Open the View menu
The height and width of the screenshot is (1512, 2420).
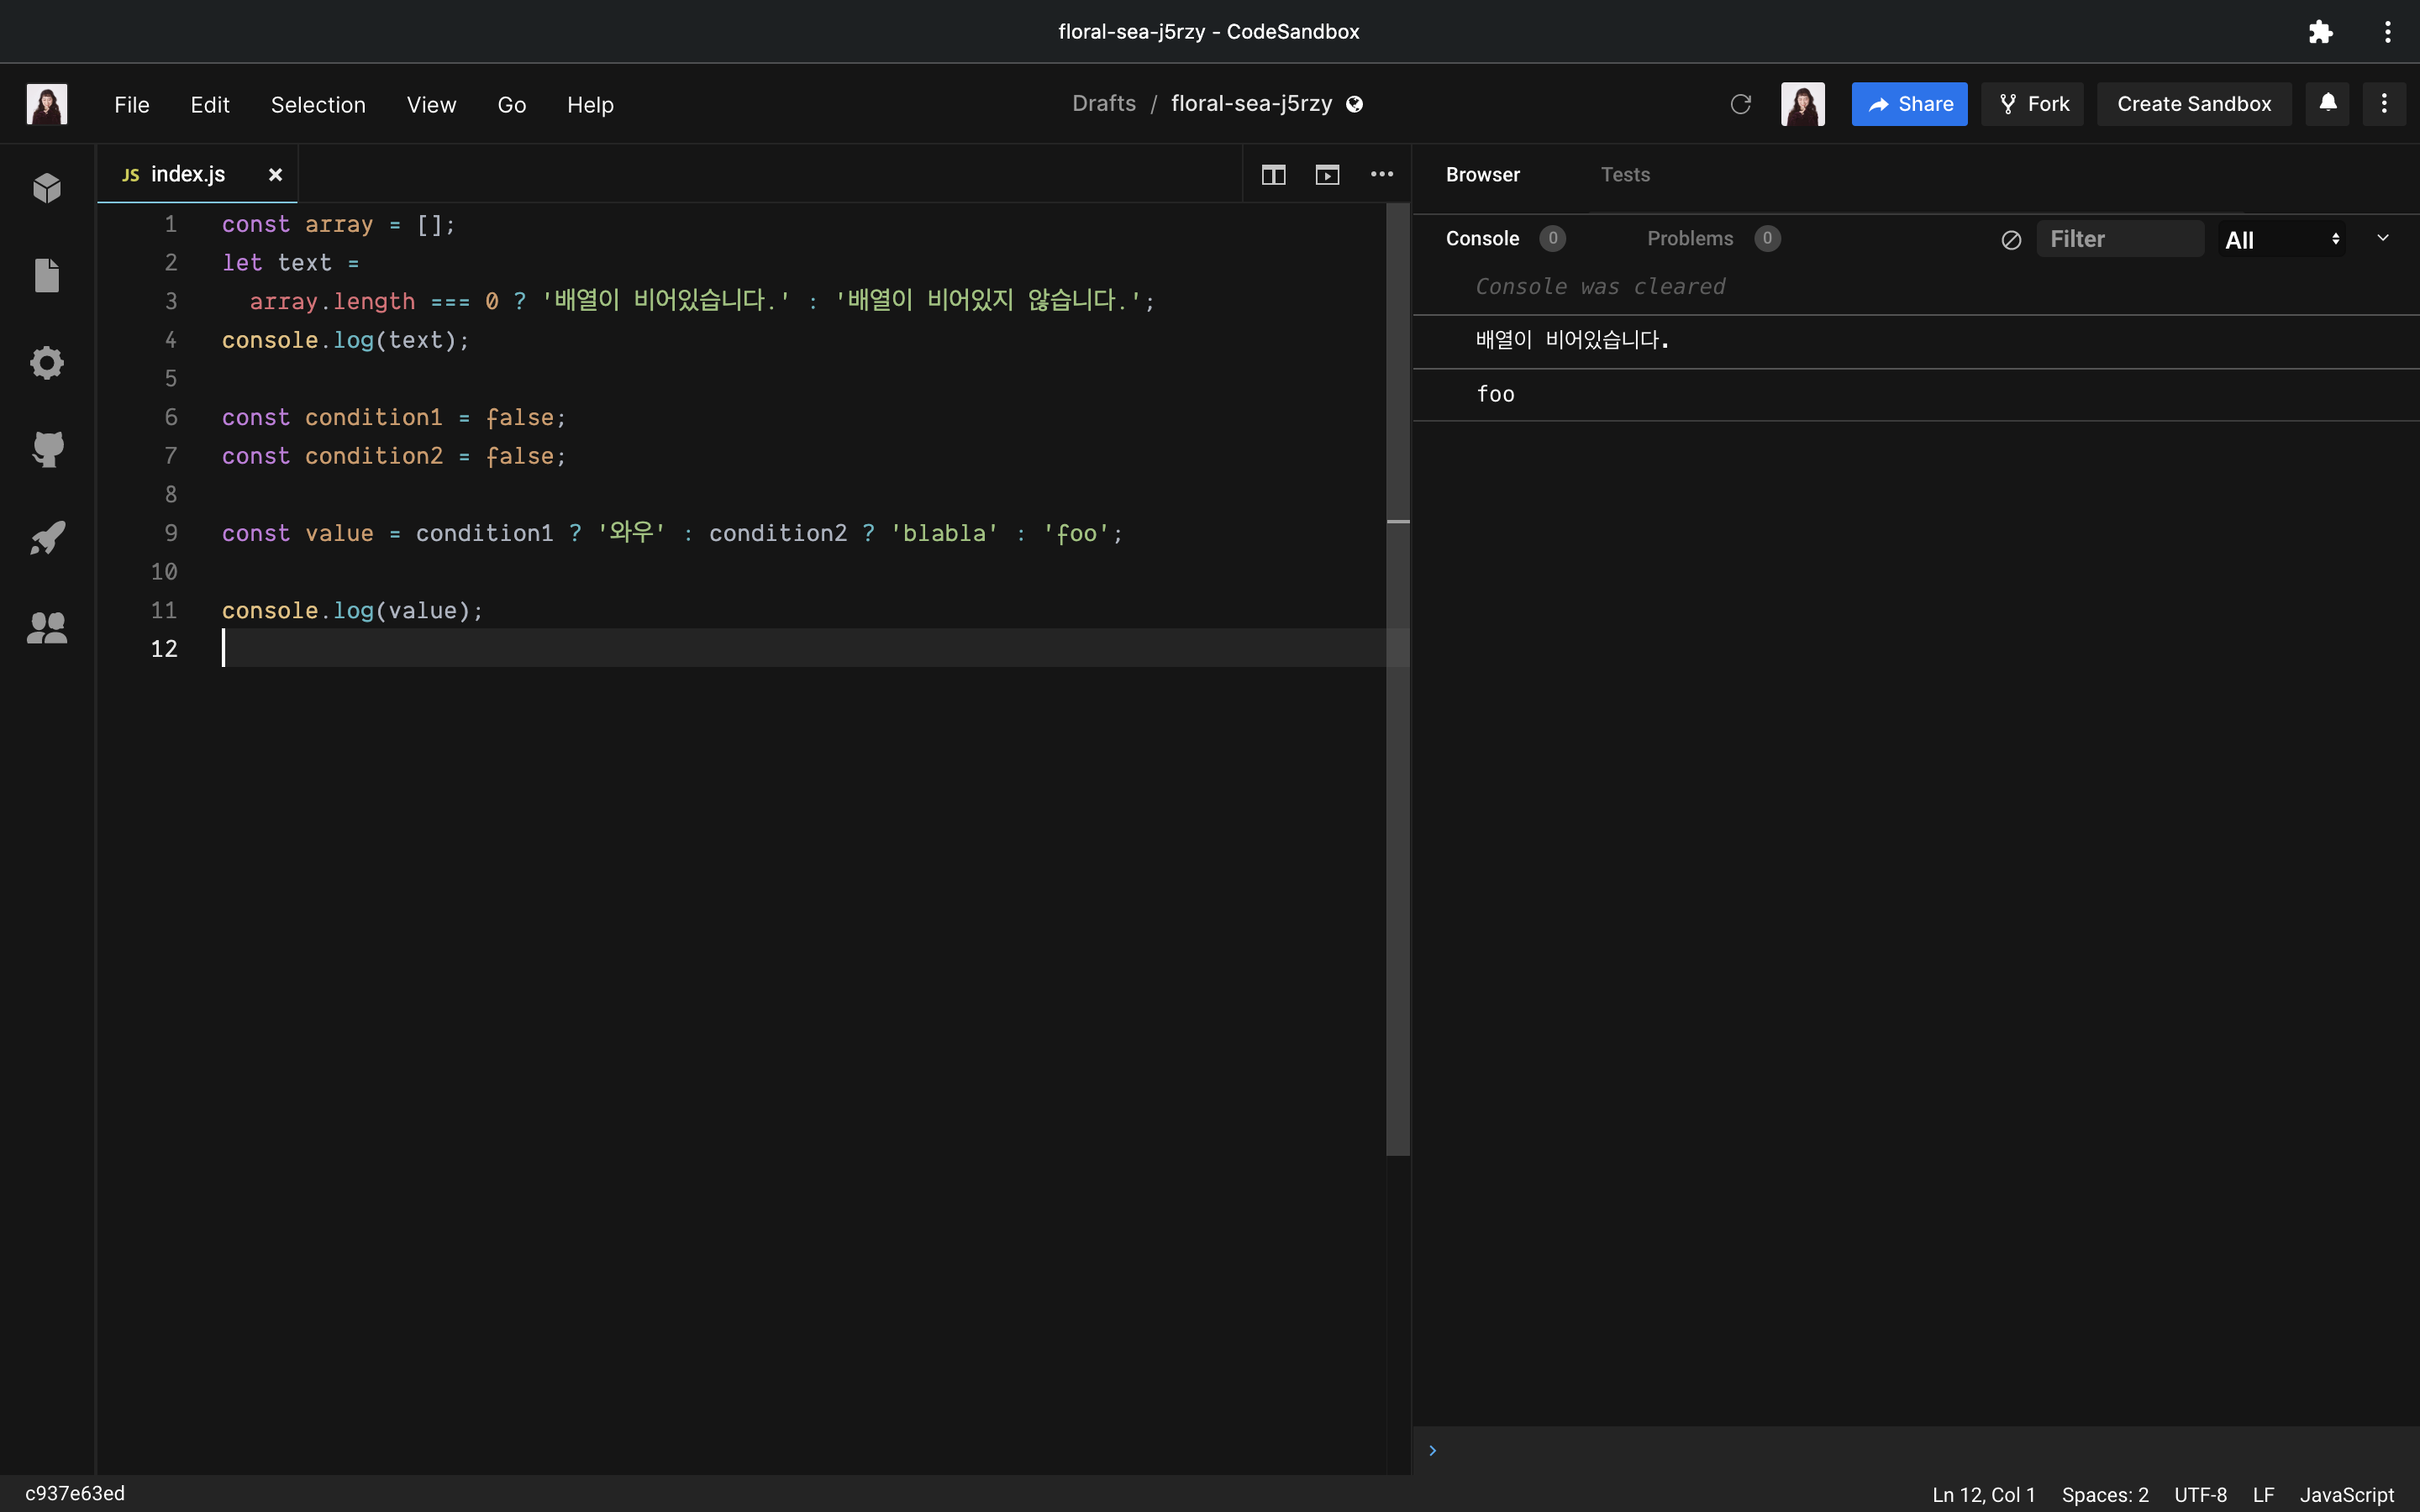pos(431,105)
